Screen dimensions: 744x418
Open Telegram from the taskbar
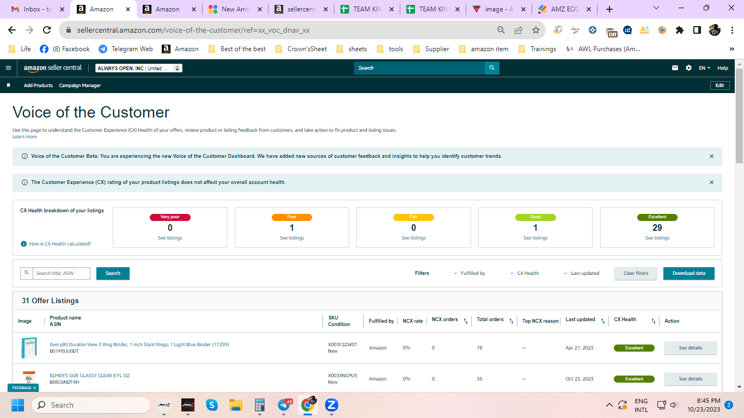284,405
